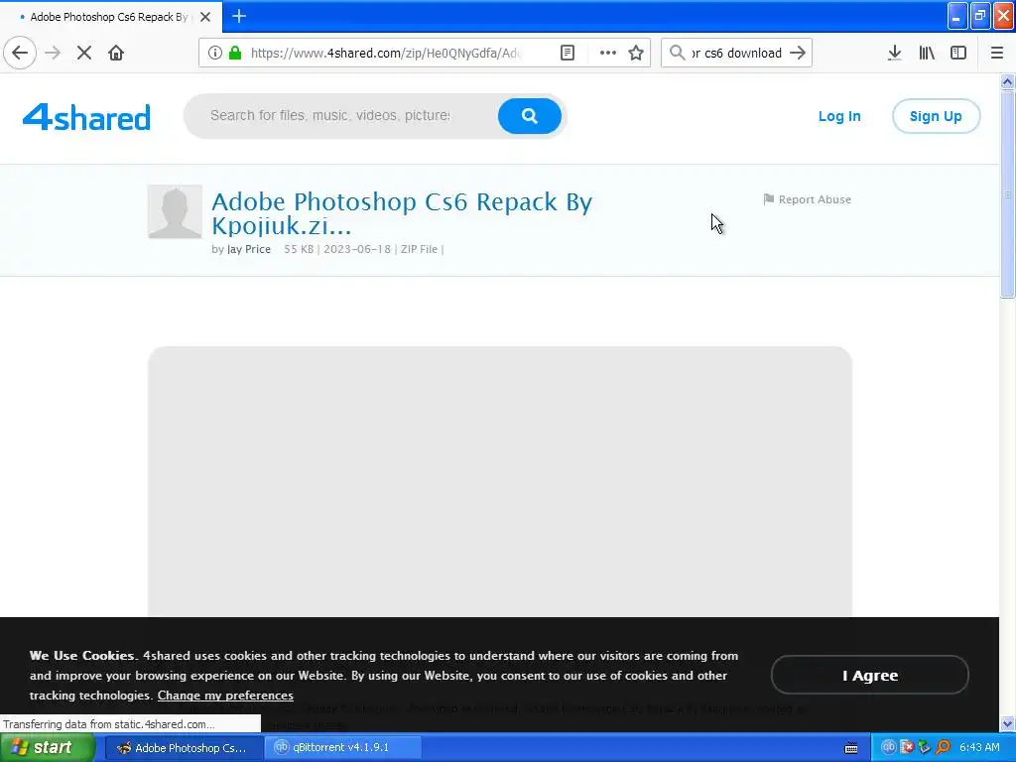Select the Adobe Photoshop Cs6 Repack tab
Screen dimensions: 1016x762
109,17
